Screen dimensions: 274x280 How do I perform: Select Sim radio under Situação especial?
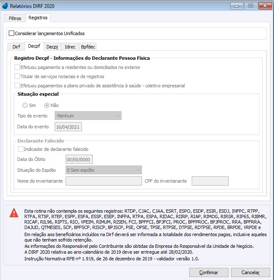click(25, 105)
